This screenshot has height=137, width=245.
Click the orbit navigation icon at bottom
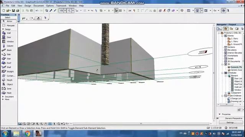pyautogui.click(x=50, y=124)
